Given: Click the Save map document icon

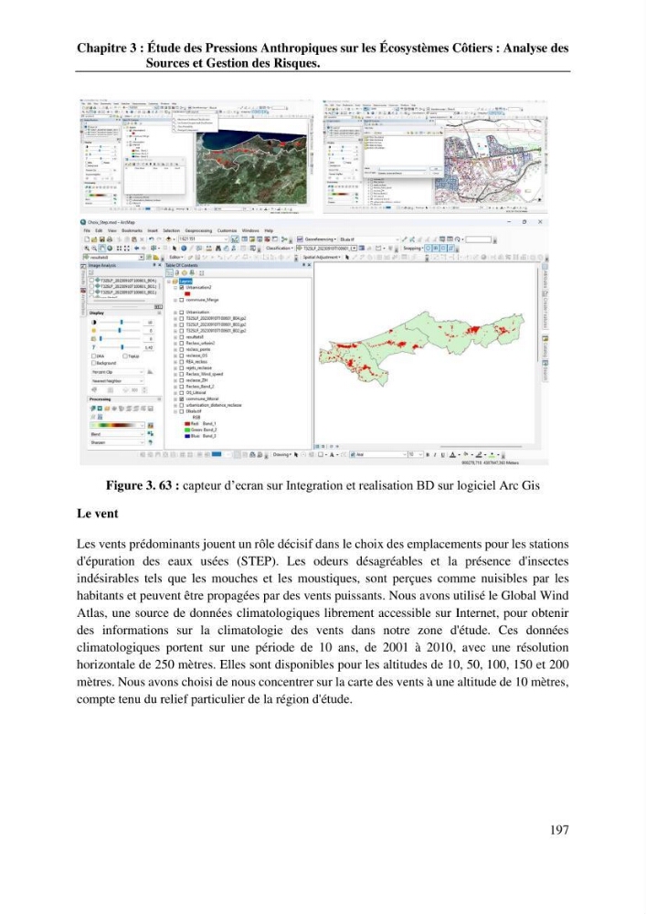Looking at the screenshot, I should tap(102, 239).
